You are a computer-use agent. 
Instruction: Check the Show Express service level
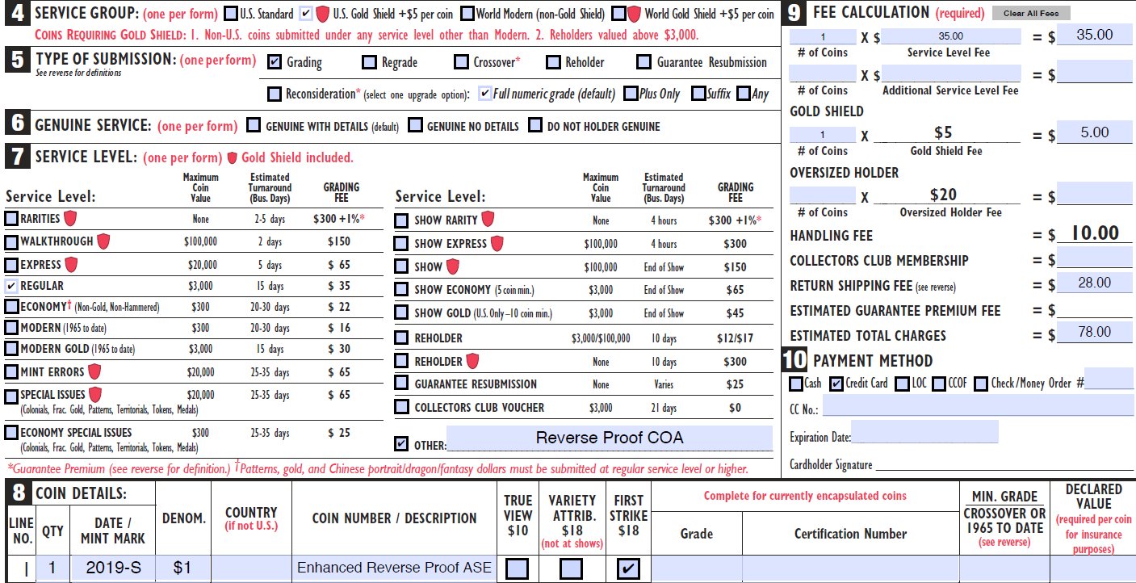[401, 243]
